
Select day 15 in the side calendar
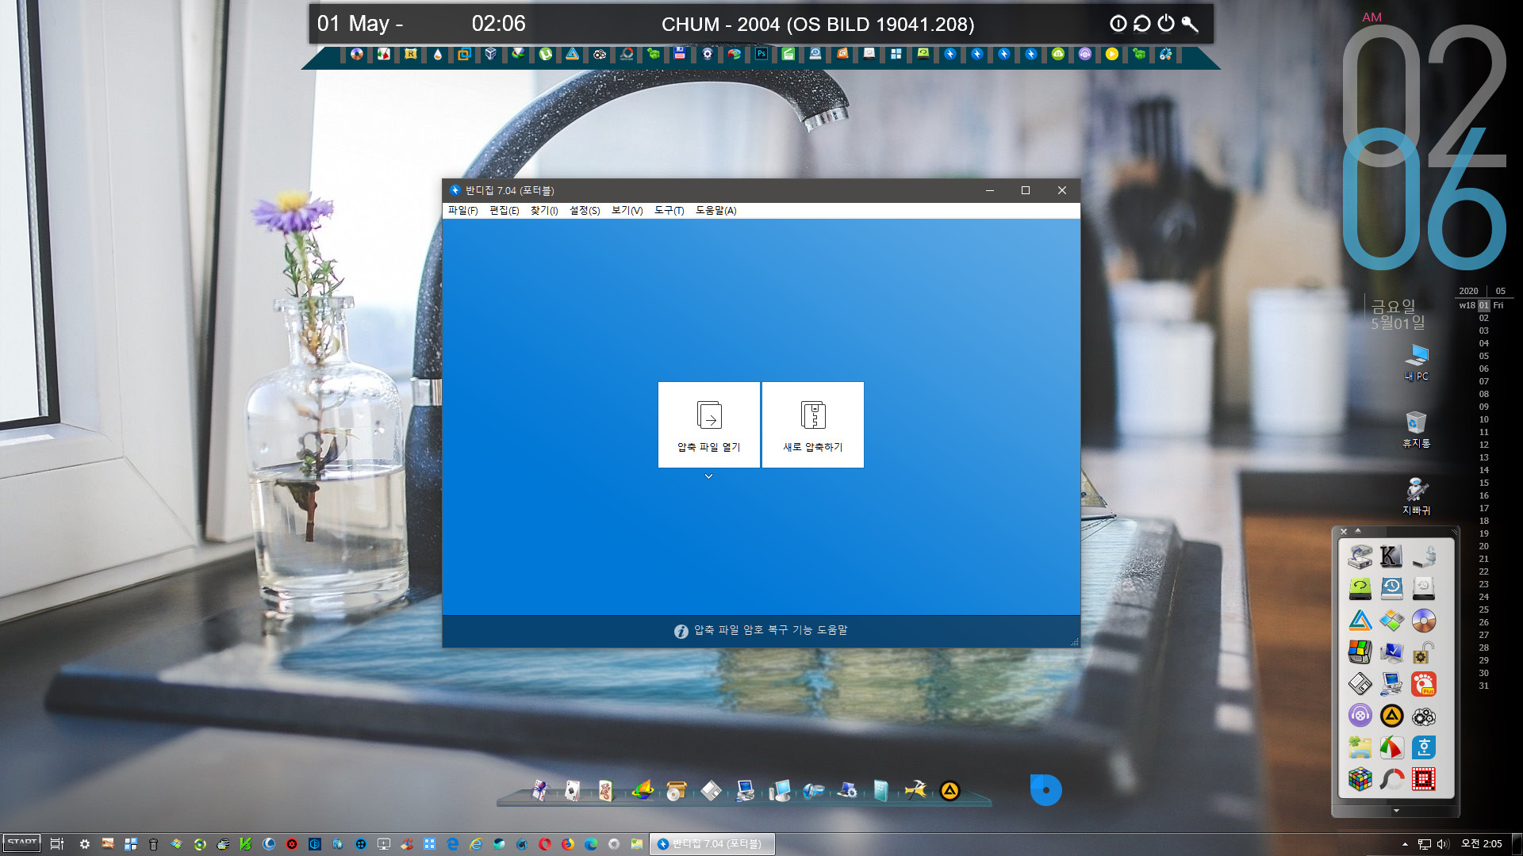pos(1483,483)
